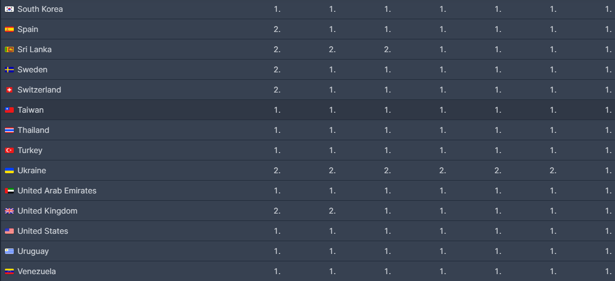This screenshot has height=281, width=615.
Task: Select the Taiwan country name
Action: click(31, 110)
